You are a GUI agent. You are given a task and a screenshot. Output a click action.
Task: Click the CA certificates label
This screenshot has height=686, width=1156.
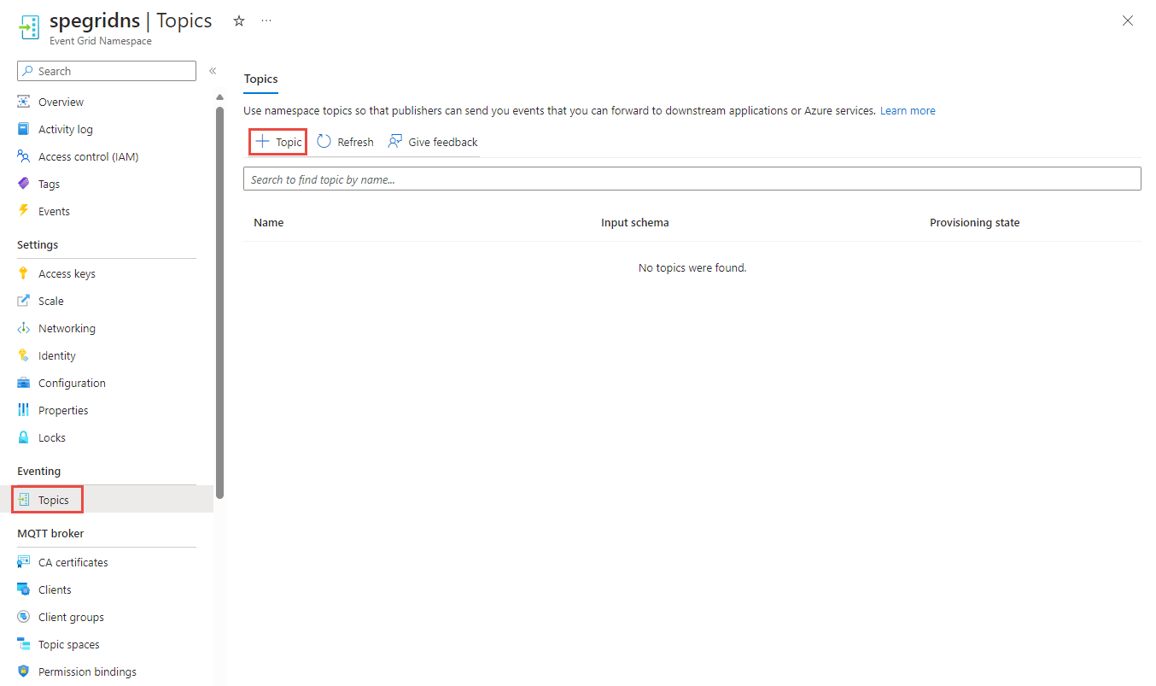pos(73,563)
